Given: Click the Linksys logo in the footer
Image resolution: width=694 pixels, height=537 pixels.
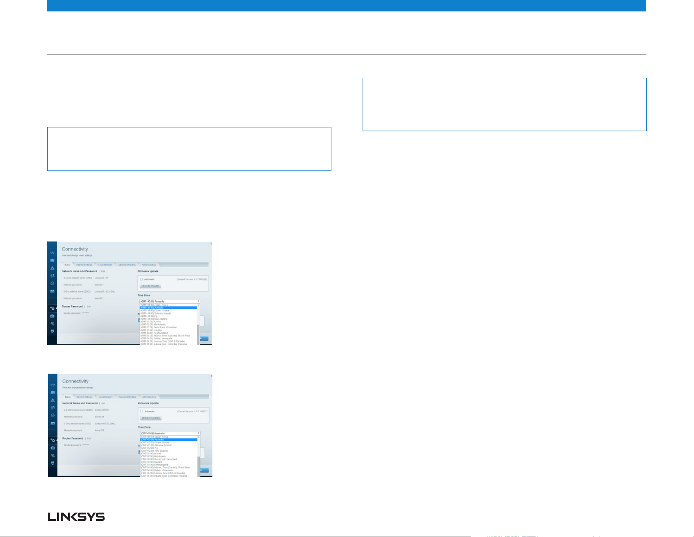Looking at the screenshot, I should pos(76,517).
